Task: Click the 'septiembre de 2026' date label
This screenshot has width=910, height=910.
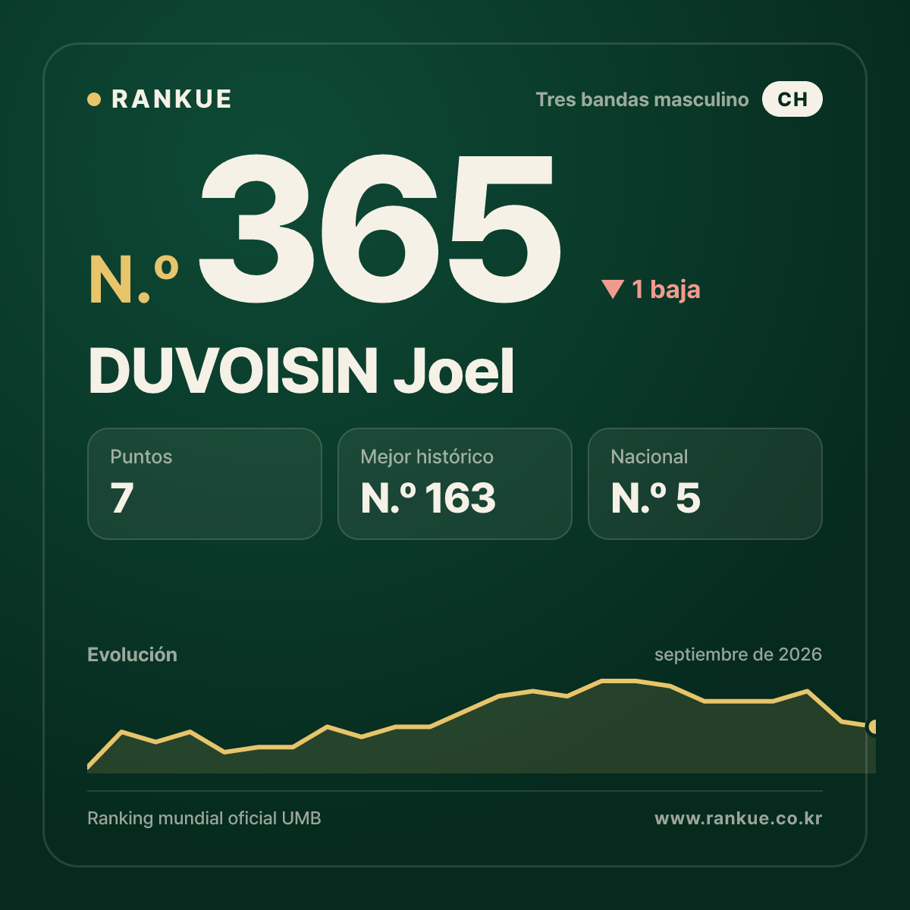Action: pyautogui.click(x=738, y=654)
